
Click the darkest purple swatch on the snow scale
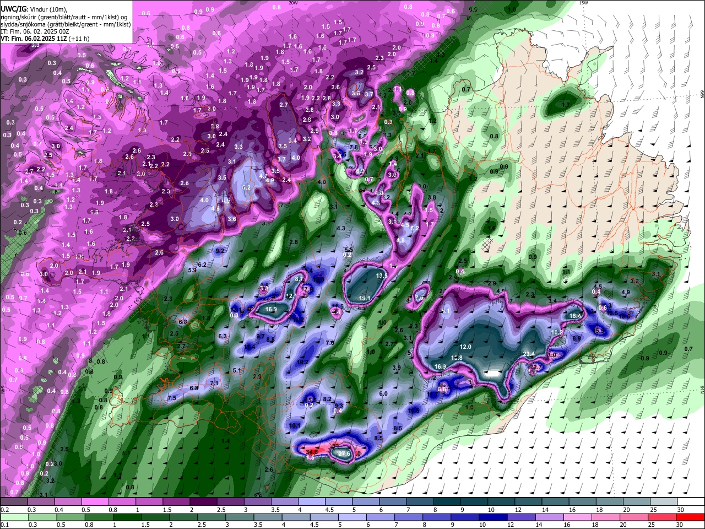tap(203, 502)
